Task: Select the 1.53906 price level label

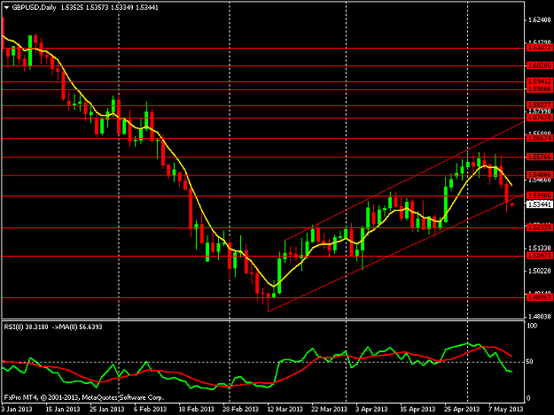Action: click(x=539, y=196)
